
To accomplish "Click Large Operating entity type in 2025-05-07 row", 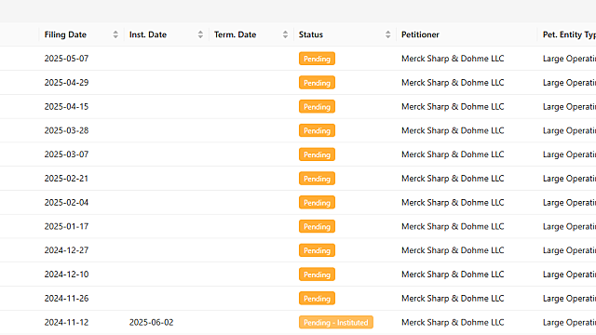I will coord(569,59).
